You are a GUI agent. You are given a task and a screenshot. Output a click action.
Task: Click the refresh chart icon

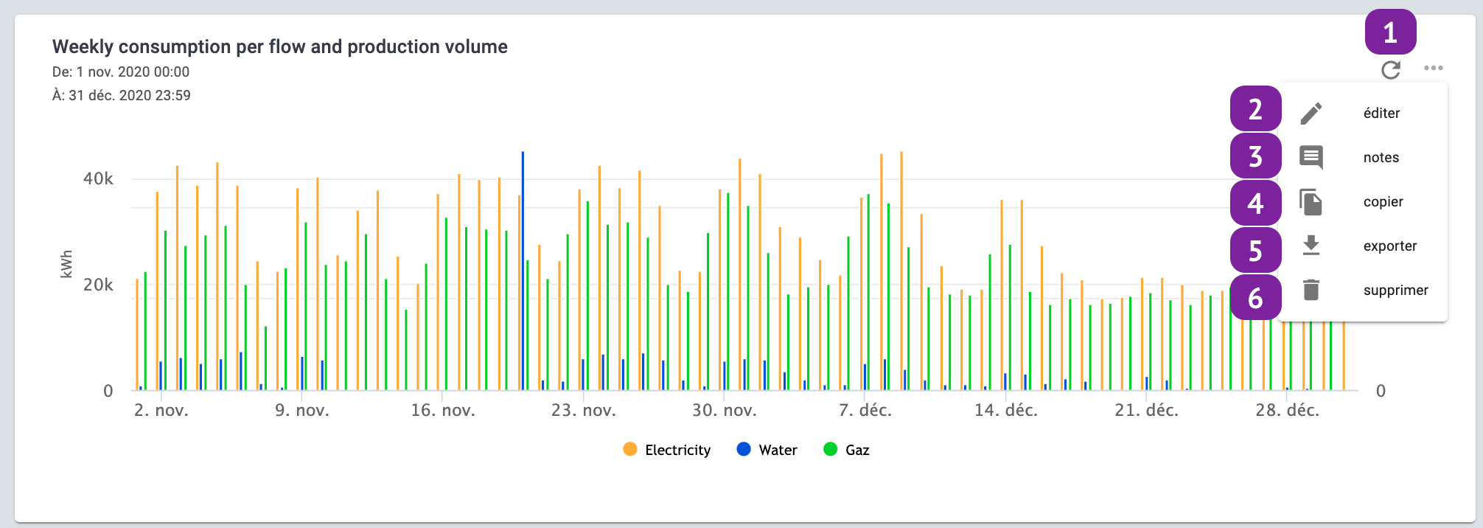coord(1390,70)
